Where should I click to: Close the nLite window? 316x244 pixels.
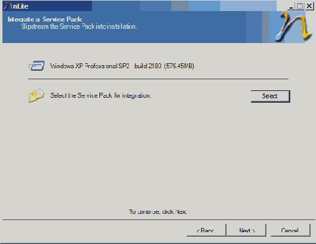coord(309,6)
